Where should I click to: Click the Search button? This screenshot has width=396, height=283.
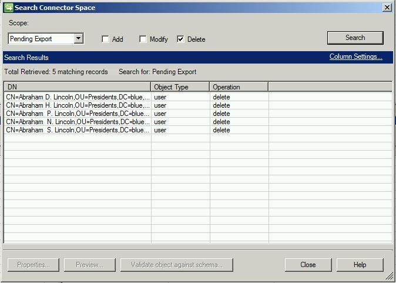[x=355, y=38]
